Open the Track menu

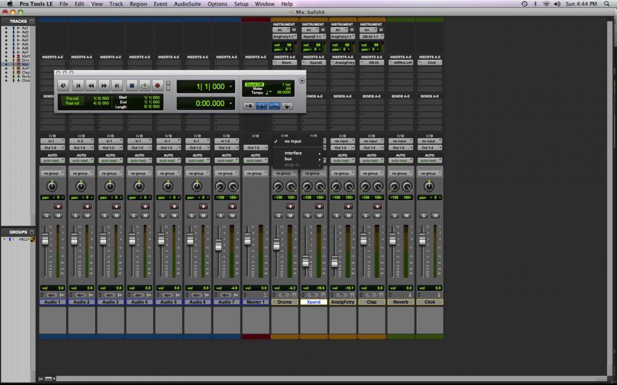(x=116, y=4)
